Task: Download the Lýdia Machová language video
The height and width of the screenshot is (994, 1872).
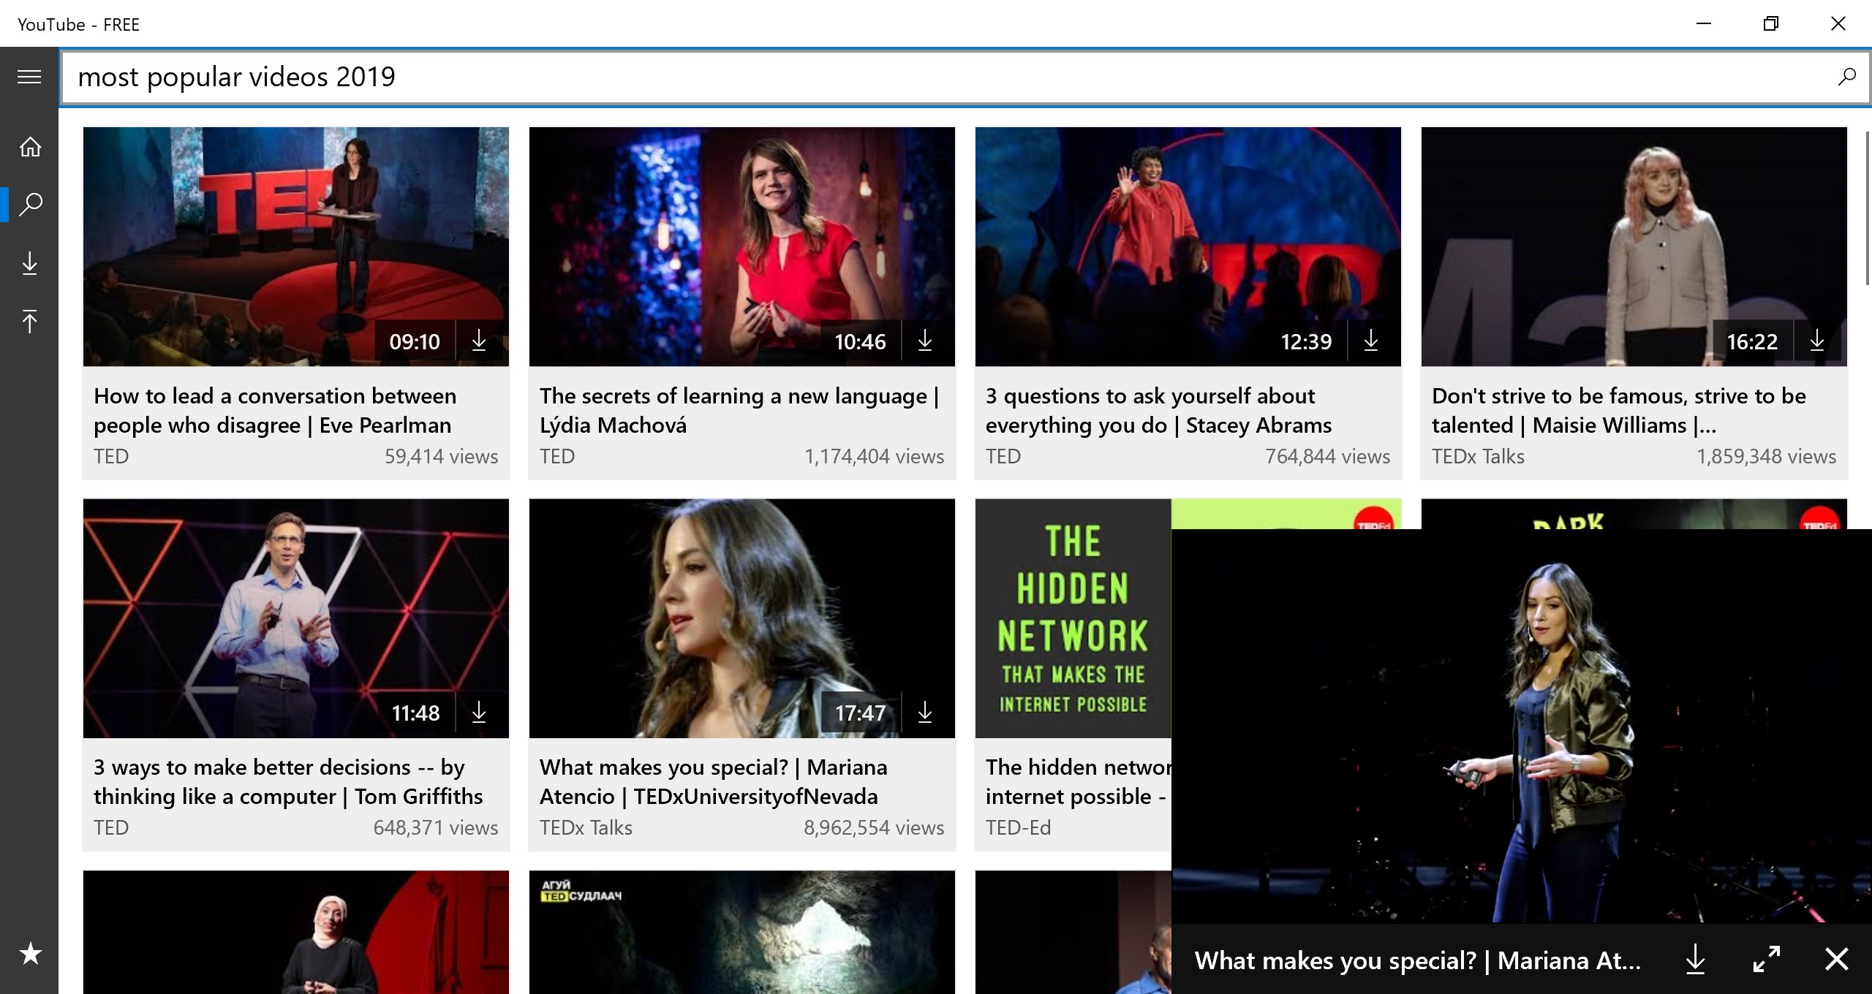Action: click(x=925, y=341)
